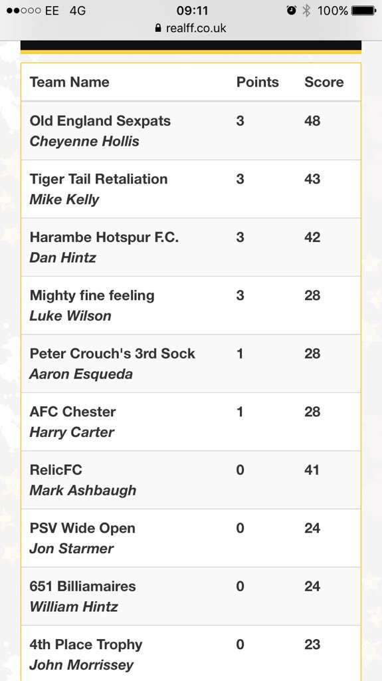Viewport: 382px width, 681px height.
Task: Tap the realff.co.uk address bar
Action: (x=191, y=28)
